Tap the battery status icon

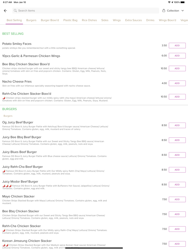point(183,2)
